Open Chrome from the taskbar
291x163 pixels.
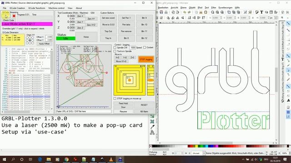[66, 159]
